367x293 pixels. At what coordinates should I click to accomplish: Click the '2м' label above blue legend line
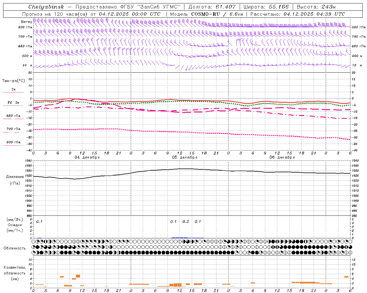click(13, 89)
